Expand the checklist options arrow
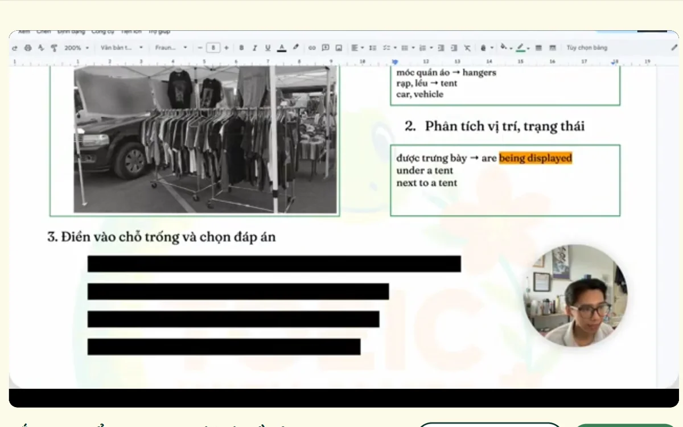Image resolution: width=683 pixels, height=427 pixels. 395,48
